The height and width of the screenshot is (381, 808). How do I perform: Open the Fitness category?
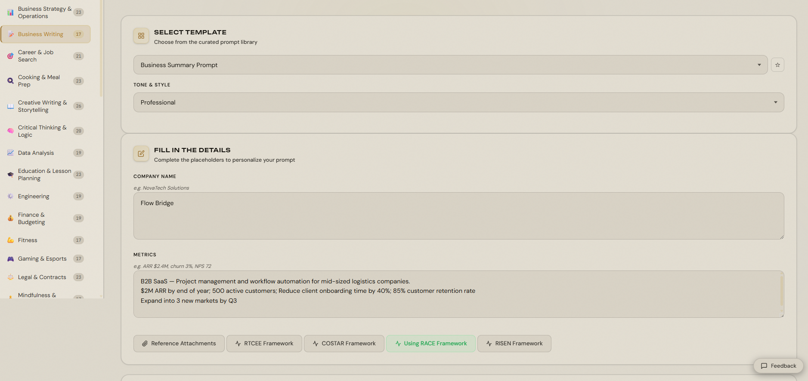pyautogui.click(x=45, y=240)
